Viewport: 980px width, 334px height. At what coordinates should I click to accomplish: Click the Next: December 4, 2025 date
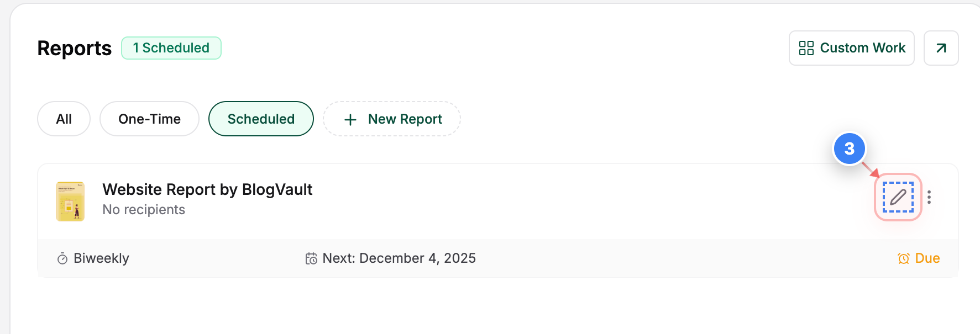click(x=399, y=258)
